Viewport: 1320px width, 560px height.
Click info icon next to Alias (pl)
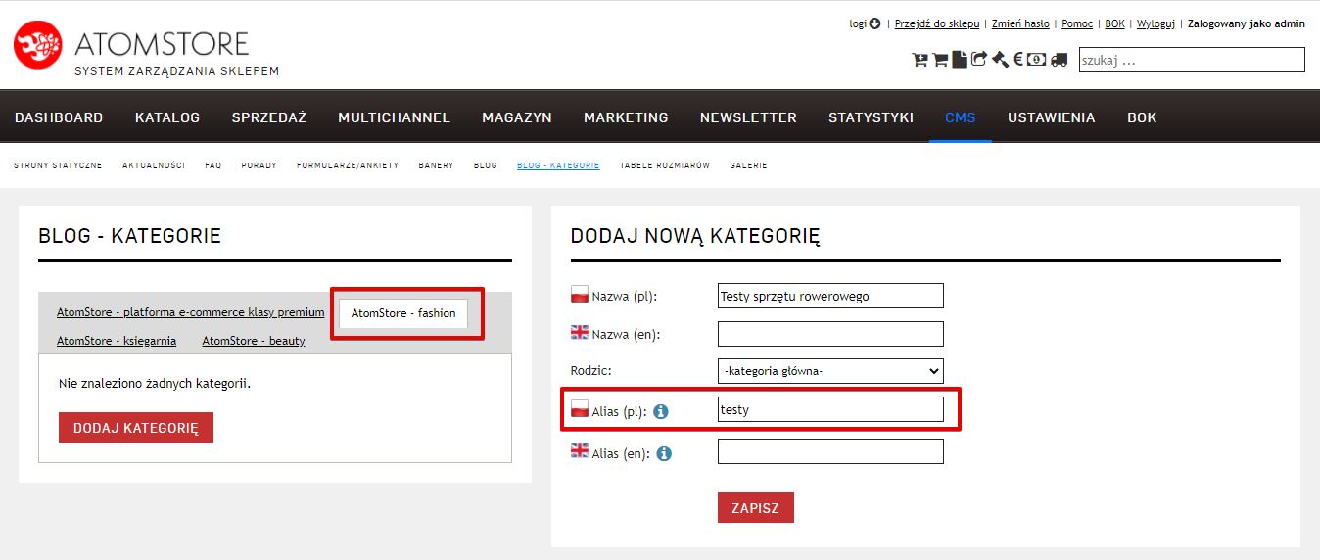coord(661,412)
